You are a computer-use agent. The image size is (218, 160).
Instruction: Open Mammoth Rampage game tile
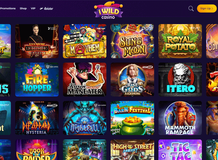pyautogui.click(x=180, y=118)
